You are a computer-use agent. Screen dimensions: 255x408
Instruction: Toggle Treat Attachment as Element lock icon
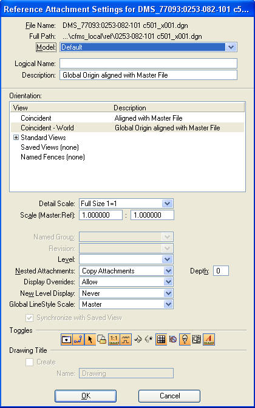[x=101, y=339]
